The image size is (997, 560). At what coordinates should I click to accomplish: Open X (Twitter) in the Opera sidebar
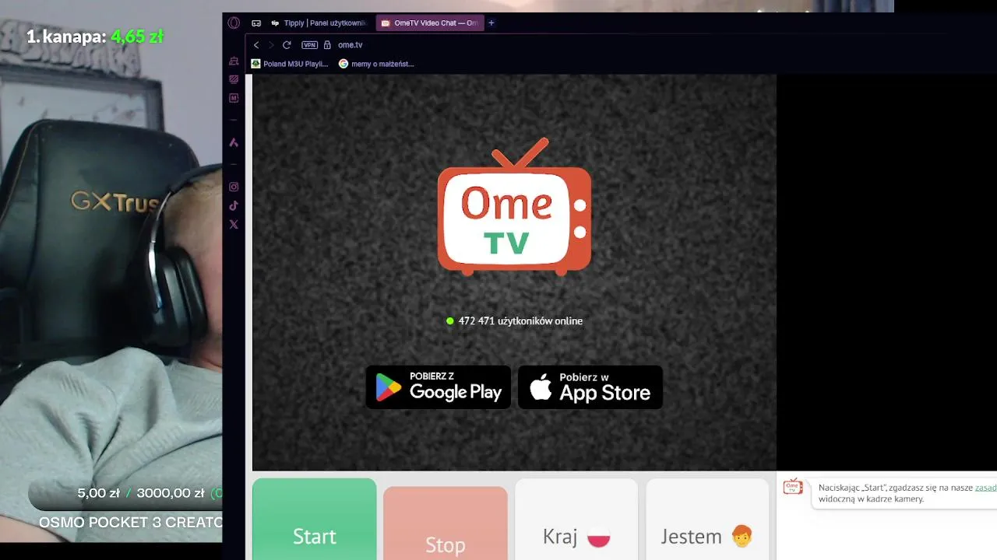pyautogui.click(x=234, y=225)
